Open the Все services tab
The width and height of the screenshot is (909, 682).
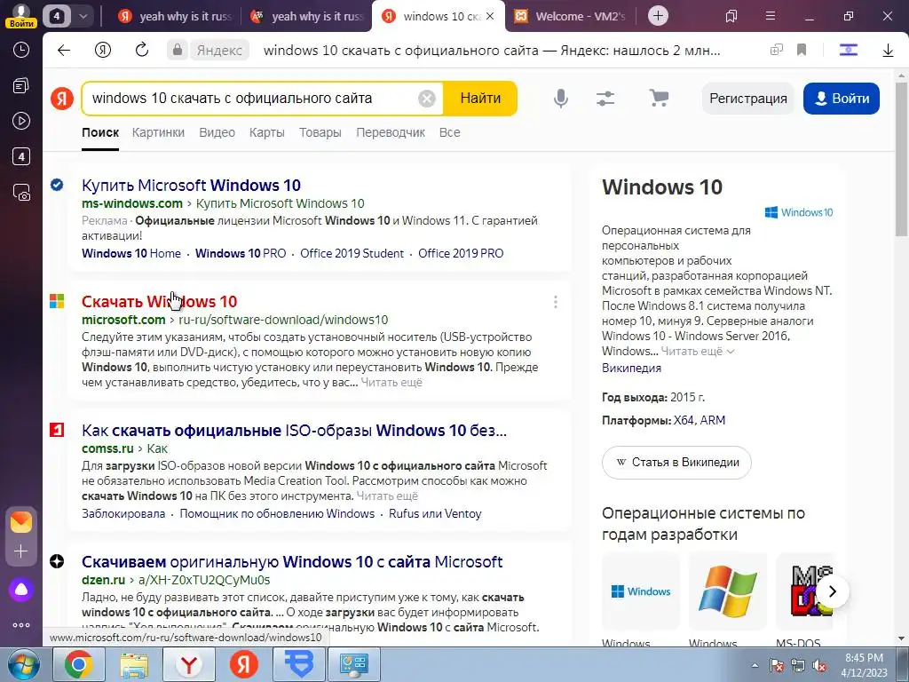point(449,133)
